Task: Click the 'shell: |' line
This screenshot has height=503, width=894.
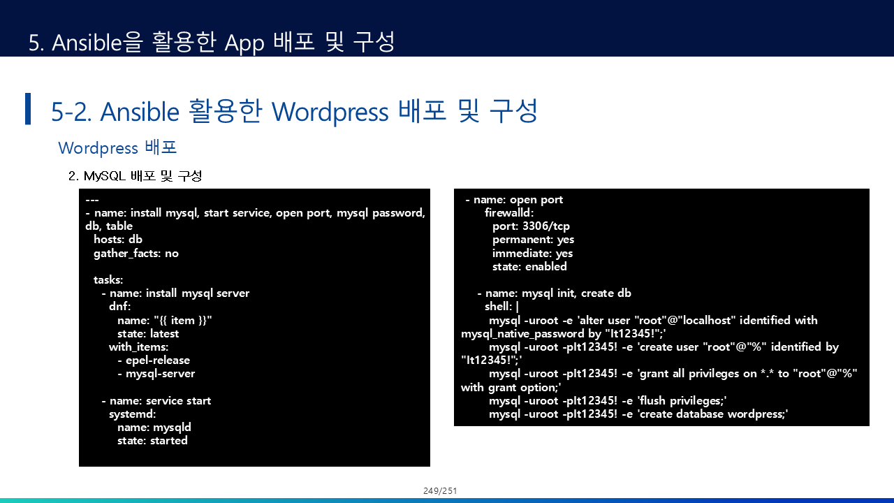Action: [x=502, y=307]
